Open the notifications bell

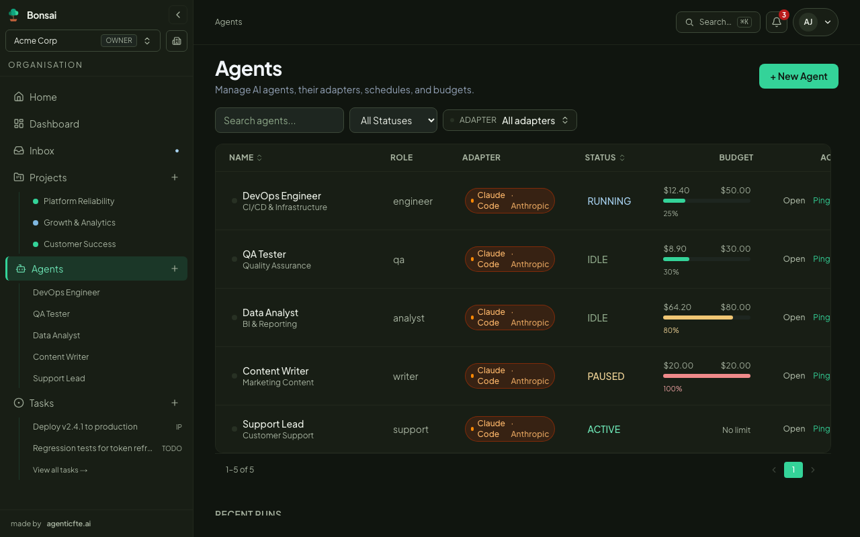click(x=777, y=21)
